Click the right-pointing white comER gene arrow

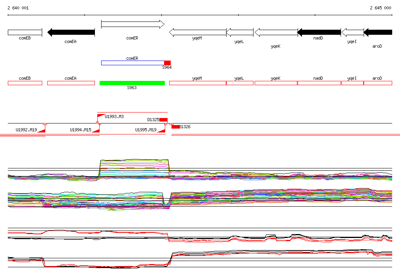133,24
